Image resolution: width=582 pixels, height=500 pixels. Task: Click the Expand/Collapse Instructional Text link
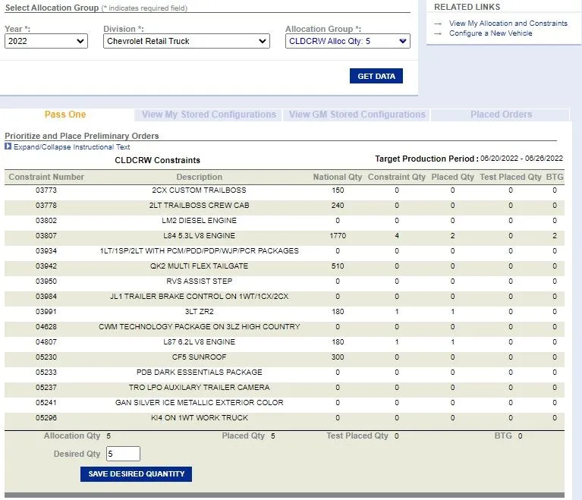71,147
